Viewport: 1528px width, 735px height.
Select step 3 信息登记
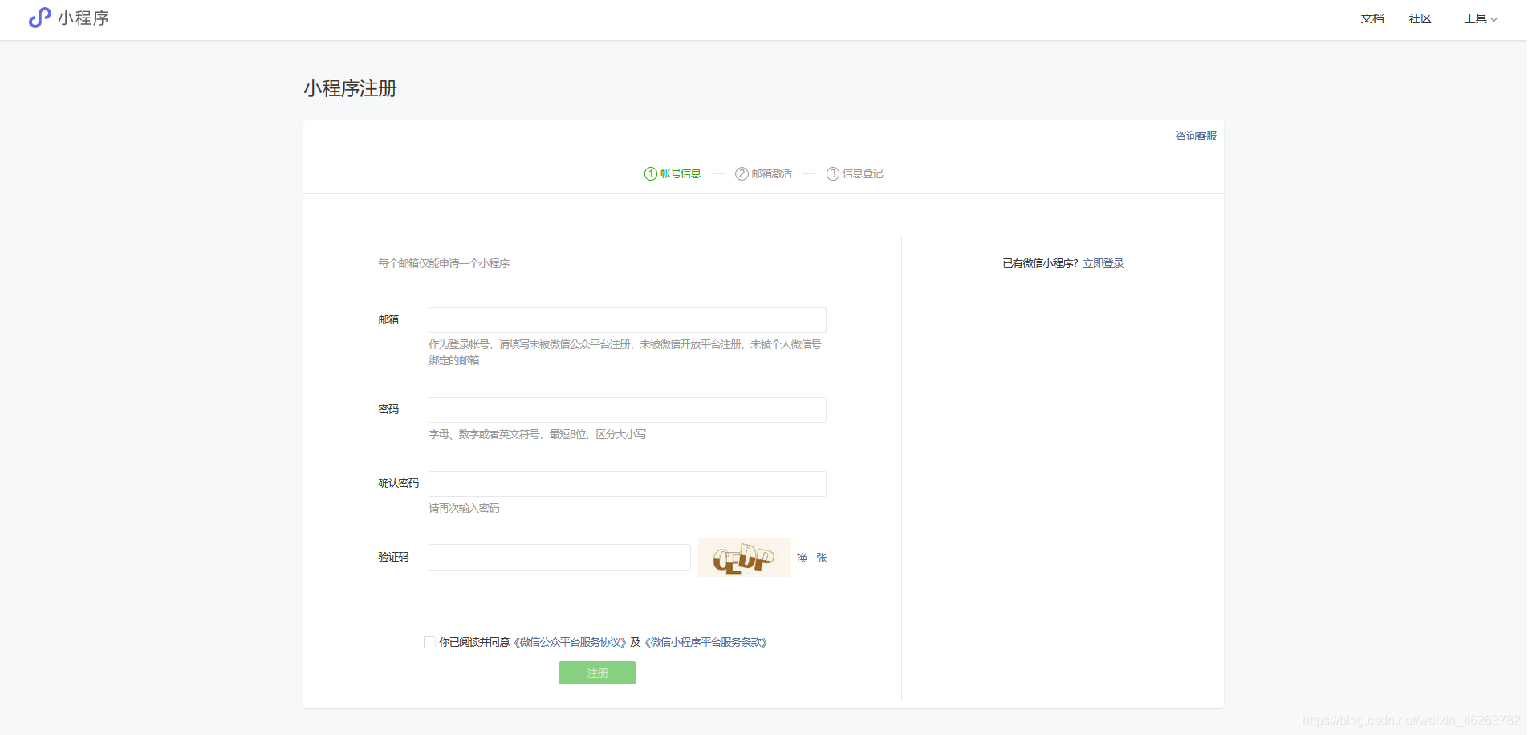click(x=855, y=173)
